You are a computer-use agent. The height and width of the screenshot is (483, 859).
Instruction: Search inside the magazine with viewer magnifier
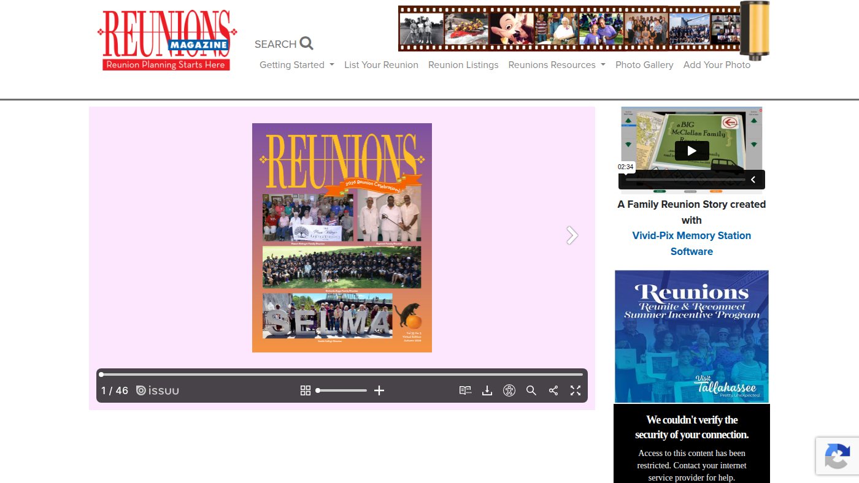[x=531, y=390]
